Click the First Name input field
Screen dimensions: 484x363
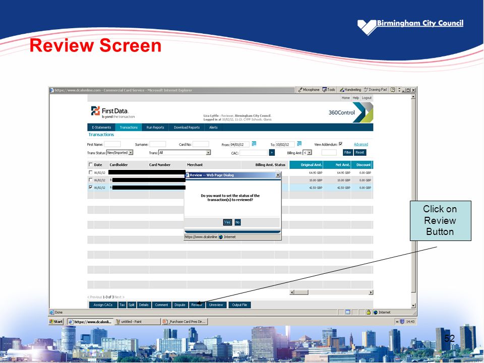(x=112, y=144)
